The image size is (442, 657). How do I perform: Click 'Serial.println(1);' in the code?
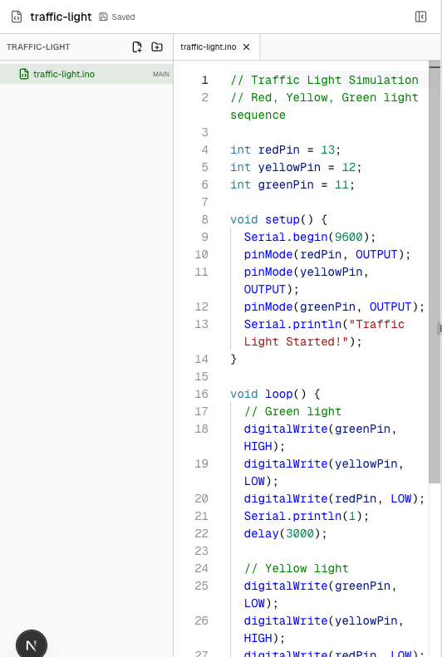point(307,517)
